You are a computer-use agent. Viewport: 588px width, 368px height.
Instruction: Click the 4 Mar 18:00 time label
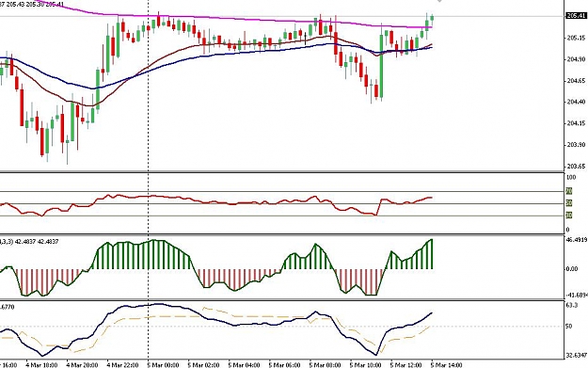41,365
